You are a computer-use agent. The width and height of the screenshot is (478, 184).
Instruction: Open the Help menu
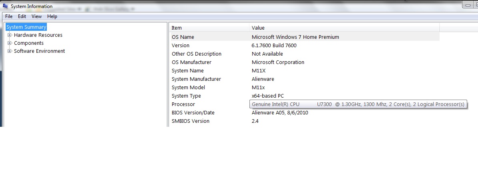[x=52, y=16]
